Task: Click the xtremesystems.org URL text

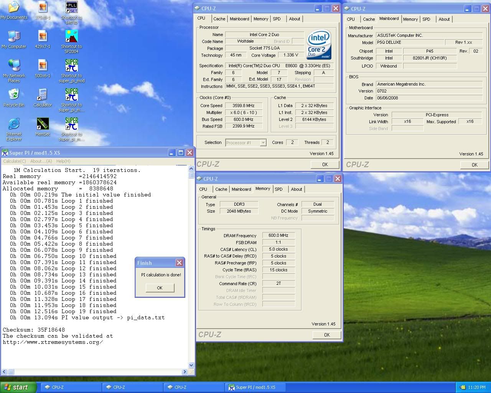Action: [x=53, y=342]
